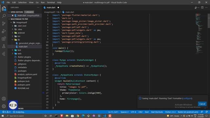This screenshot has width=210, height=118.
Task: Open Microsoft Edge from the taskbar
Action: (x=83, y=116)
